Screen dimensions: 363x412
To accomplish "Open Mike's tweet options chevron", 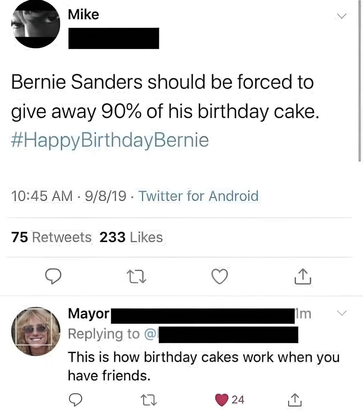I will coord(341,15).
